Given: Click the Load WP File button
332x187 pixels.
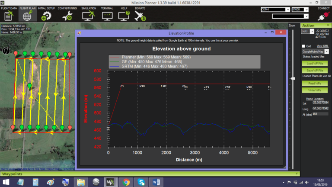Looking at the screenshot, I should (315, 63).
